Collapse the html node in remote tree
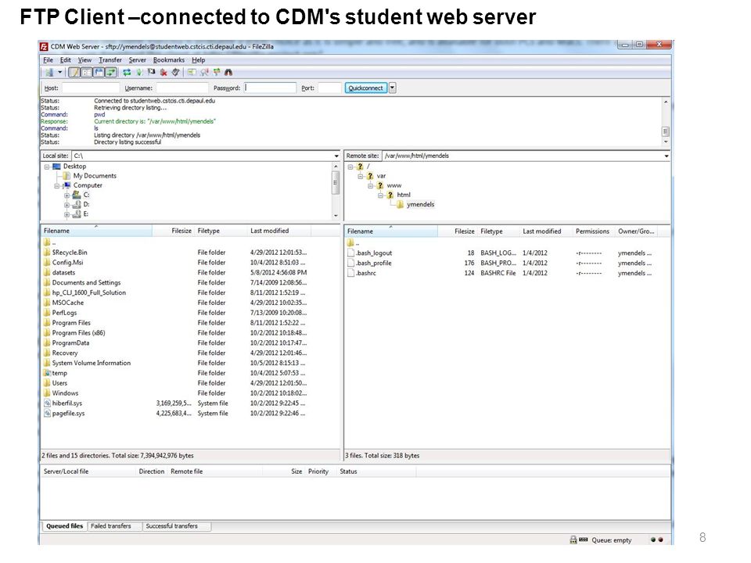Image resolution: width=751 pixels, height=563 pixels. (x=380, y=195)
